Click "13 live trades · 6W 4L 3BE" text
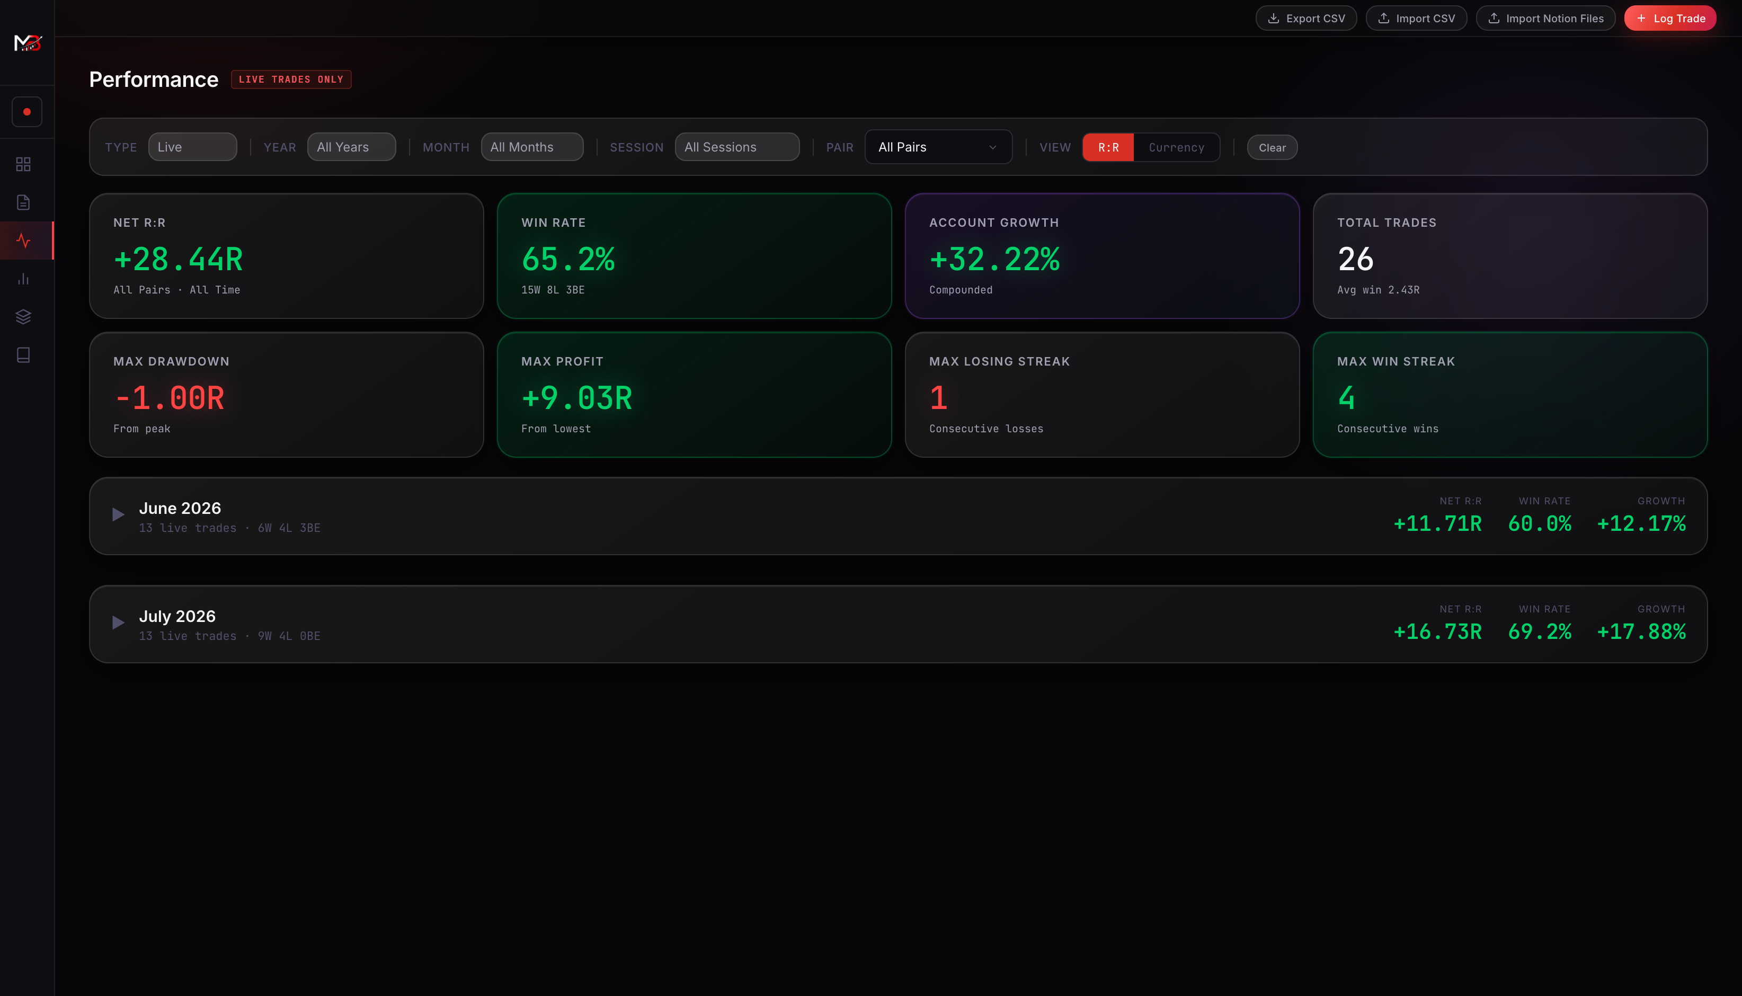Screen dimensions: 1742x996 click(230, 528)
